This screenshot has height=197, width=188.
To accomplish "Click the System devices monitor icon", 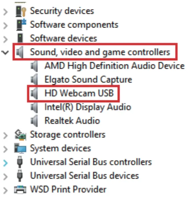I will (x=20, y=148).
